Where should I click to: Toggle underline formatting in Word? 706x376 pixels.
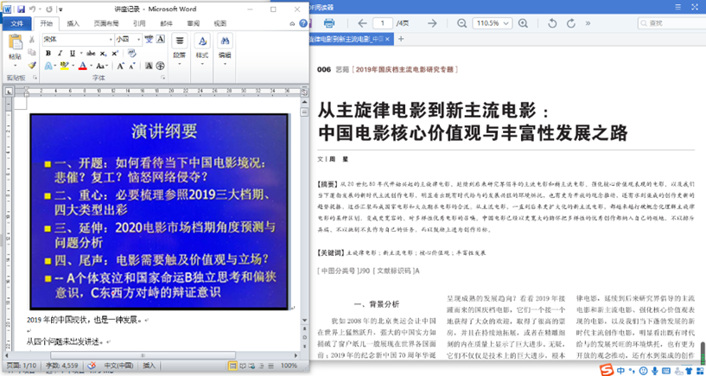72,53
